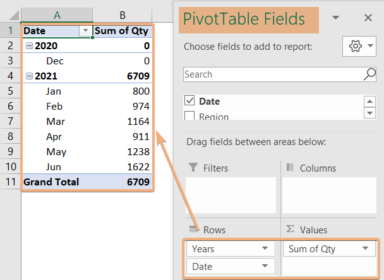Open the Tools gear layout menu
This screenshot has height=280, width=384.
pyautogui.click(x=359, y=46)
